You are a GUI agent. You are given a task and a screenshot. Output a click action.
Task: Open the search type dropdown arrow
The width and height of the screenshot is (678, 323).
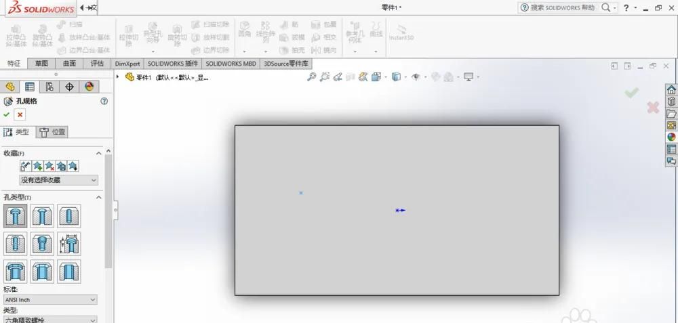(x=615, y=7)
